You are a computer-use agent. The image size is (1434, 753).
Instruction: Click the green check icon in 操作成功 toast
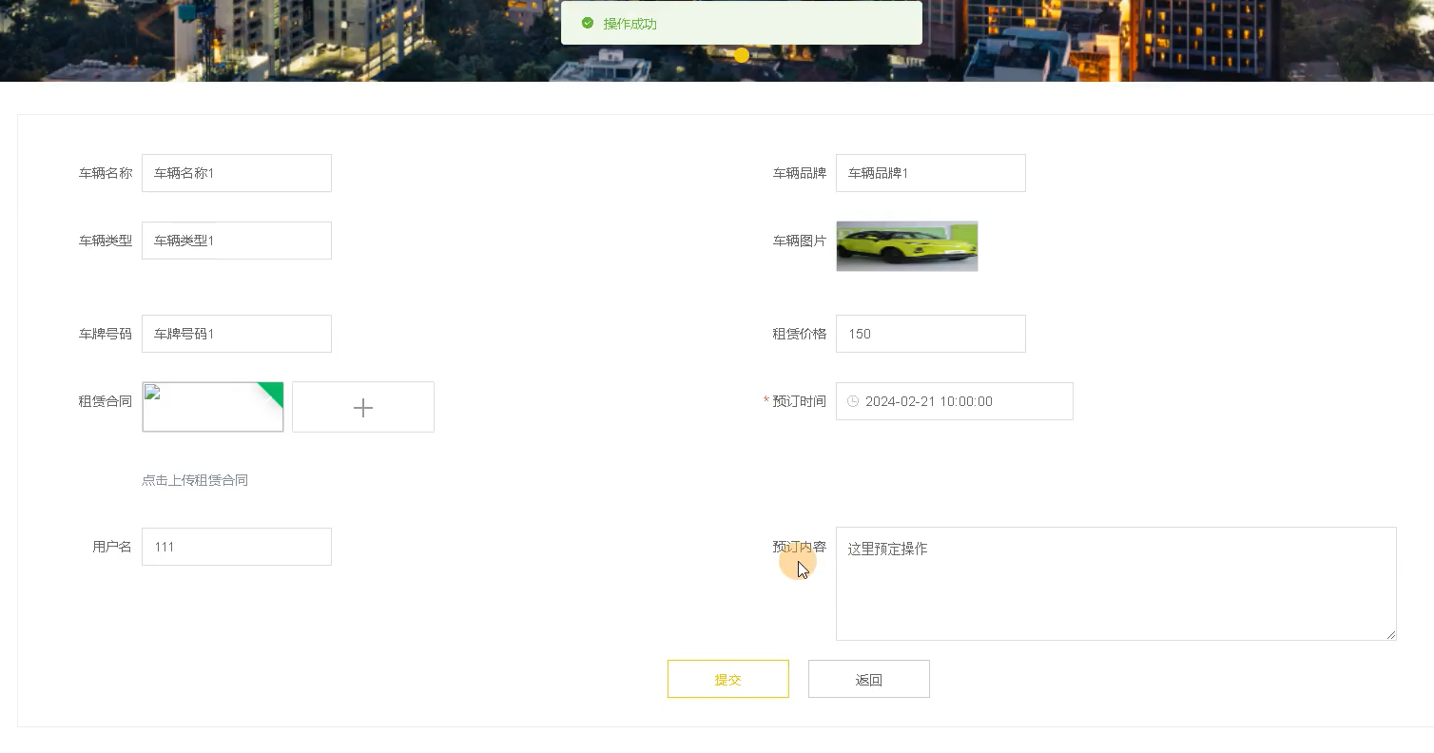588,23
